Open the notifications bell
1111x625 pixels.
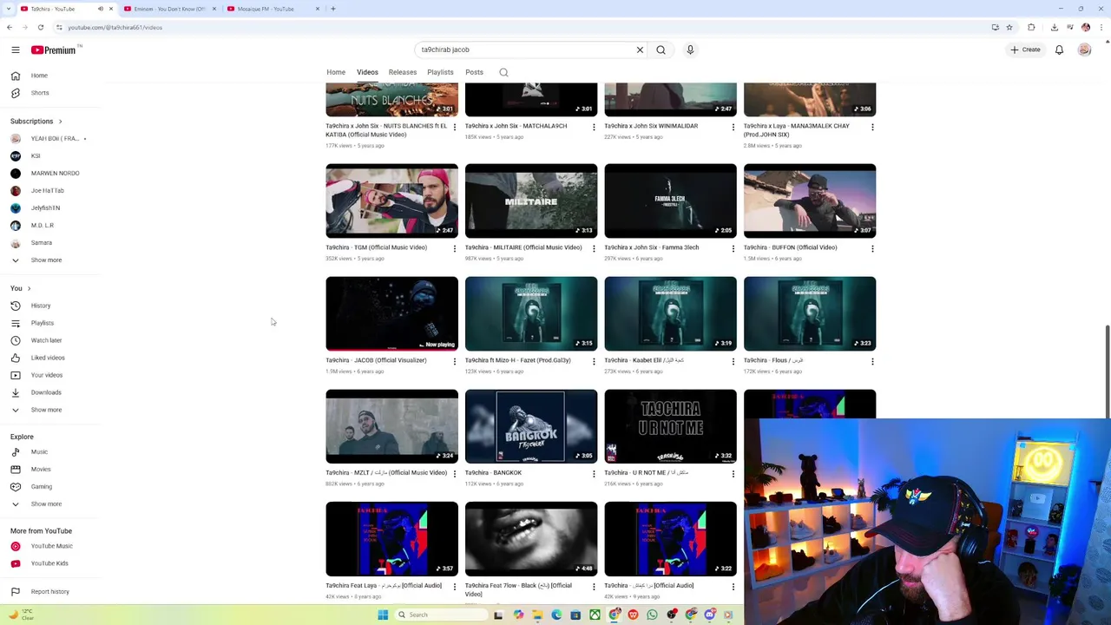[1059, 49]
